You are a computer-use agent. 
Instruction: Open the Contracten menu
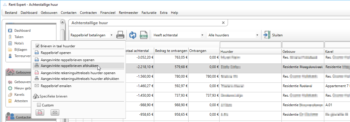[88, 13]
